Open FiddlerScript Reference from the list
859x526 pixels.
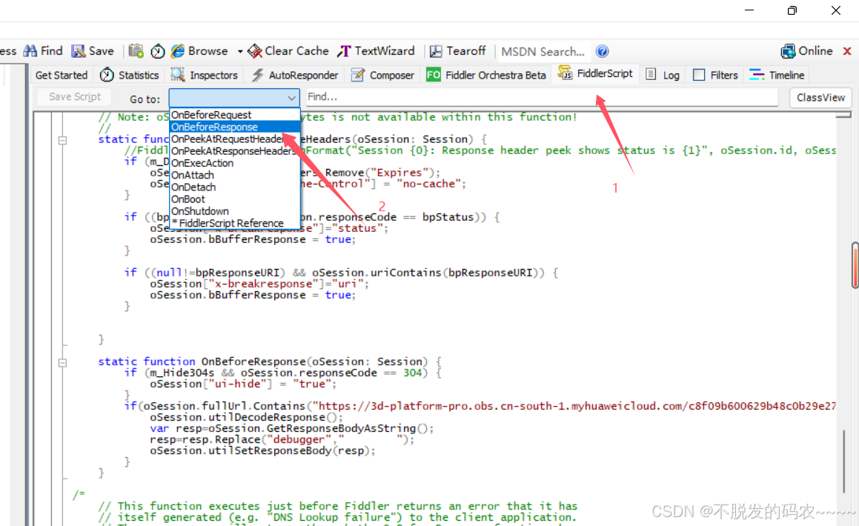point(235,223)
